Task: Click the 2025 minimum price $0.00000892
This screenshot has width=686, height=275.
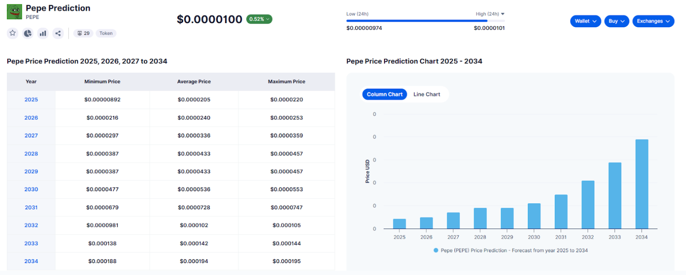Action: [x=102, y=100]
